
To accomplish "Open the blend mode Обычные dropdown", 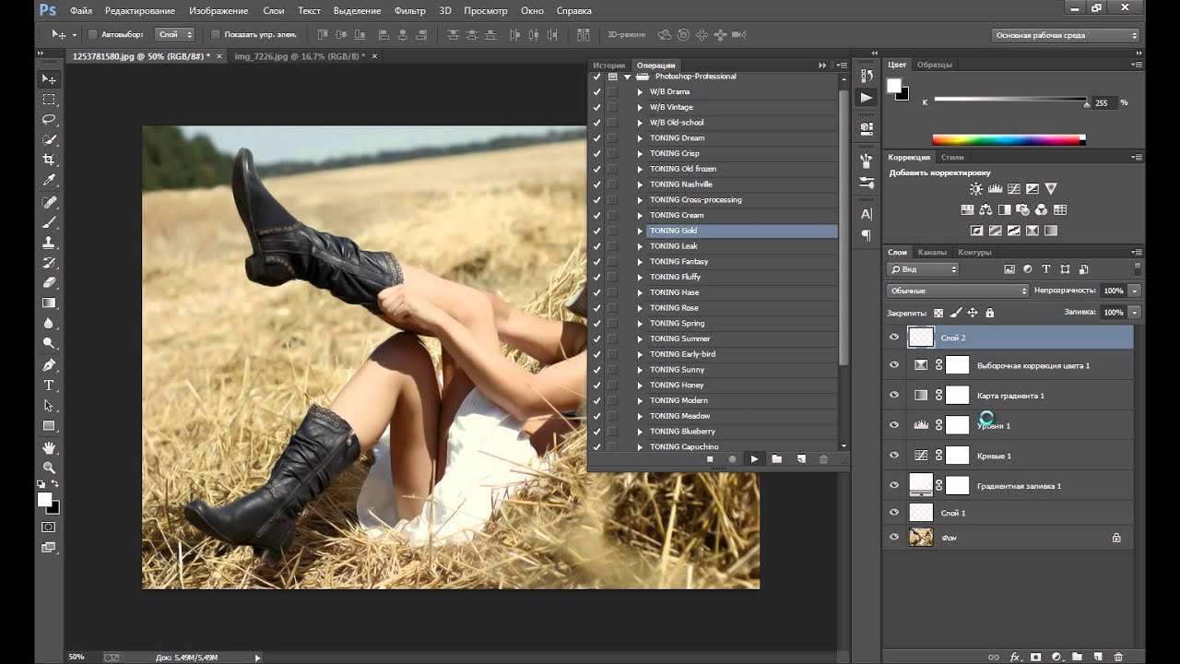I will tap(958, 290).
